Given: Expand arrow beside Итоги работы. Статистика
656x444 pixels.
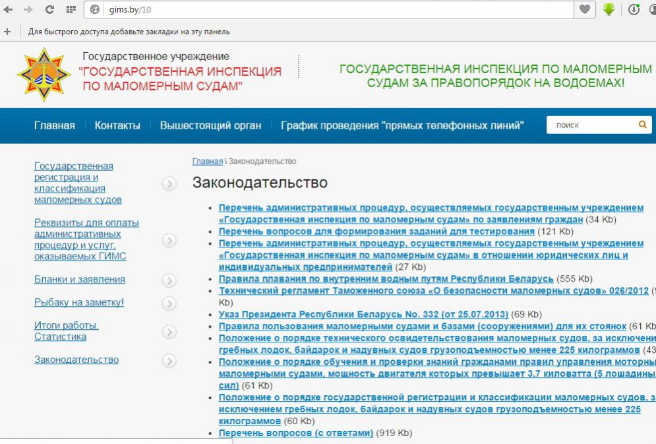Looking at the screenshot, I should tap(169, 332).
